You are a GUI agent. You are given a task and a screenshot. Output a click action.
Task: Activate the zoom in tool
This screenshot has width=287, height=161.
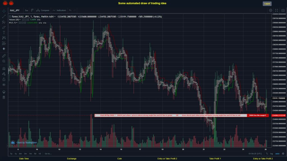[4, 61]
